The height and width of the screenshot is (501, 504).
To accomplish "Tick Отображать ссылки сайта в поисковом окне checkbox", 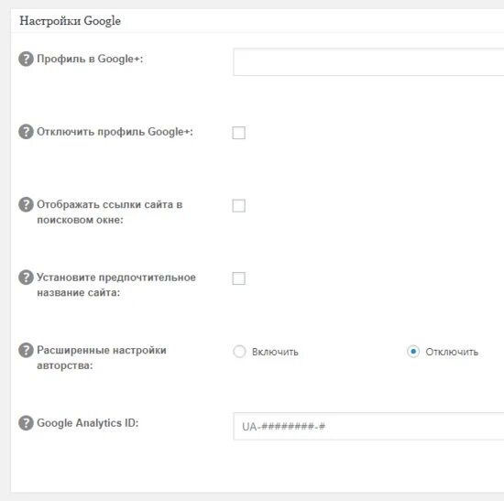I will pyautogui.click(x=239, y=206).
